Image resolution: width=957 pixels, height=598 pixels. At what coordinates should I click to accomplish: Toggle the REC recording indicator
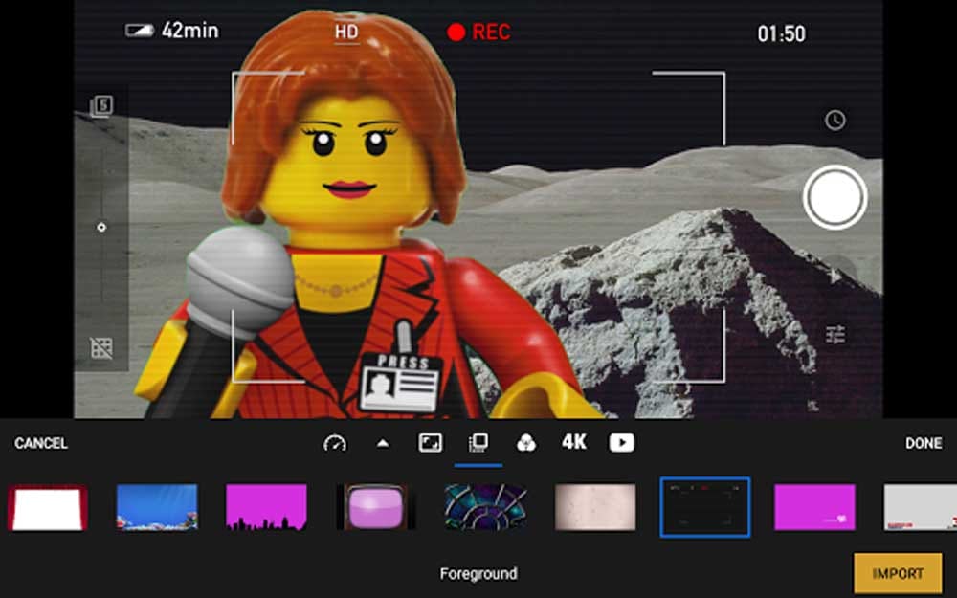coord(478,30)
